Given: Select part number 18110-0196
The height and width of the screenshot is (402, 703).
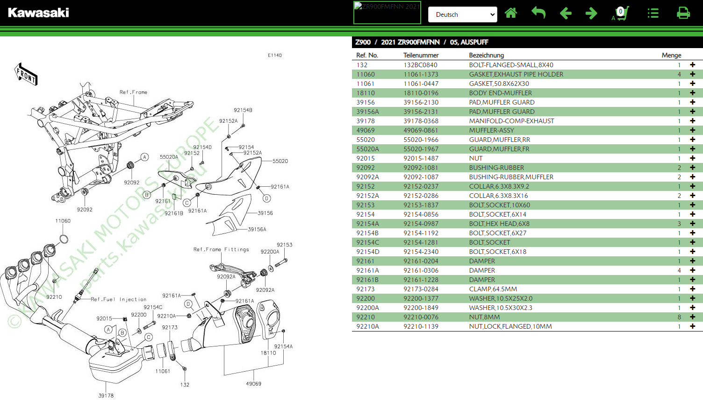Looking at the screenshot, I should pos(421,93).
